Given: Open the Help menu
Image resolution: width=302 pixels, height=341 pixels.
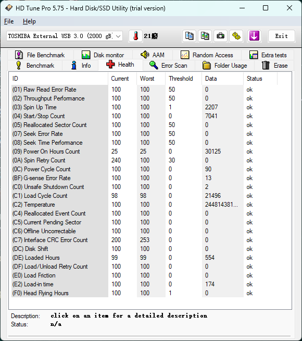Looking at the screenshot, I should [29, 21].
